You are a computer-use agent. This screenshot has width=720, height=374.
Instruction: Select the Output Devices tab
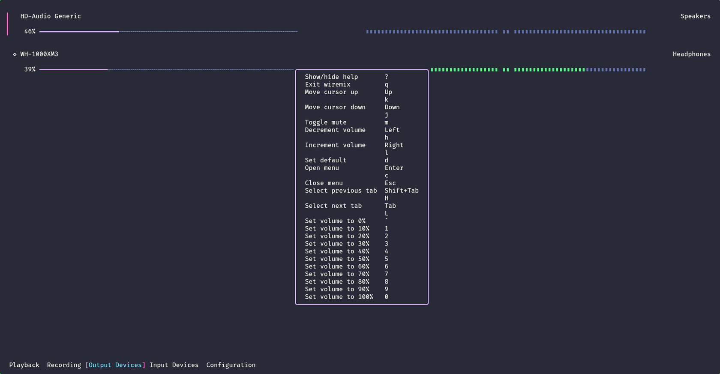tap(115, 365)
